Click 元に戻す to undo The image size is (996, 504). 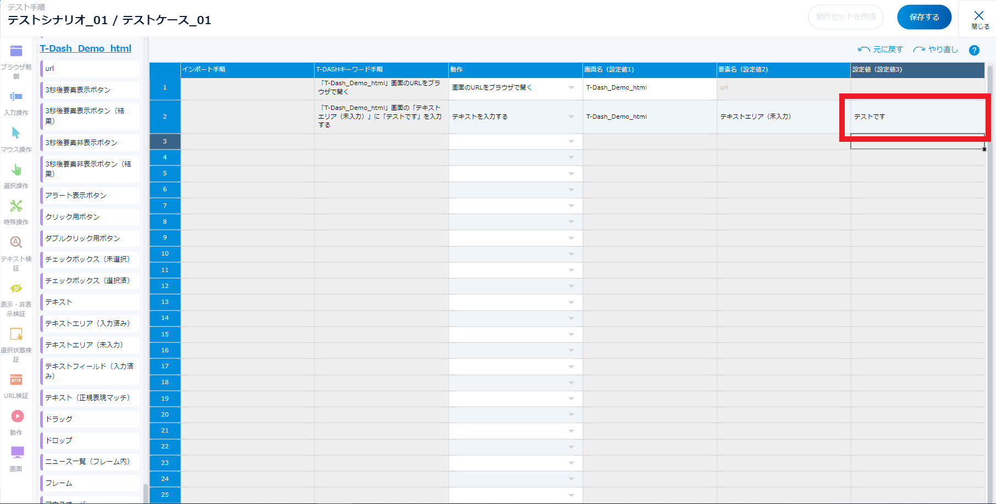(881, 49)
